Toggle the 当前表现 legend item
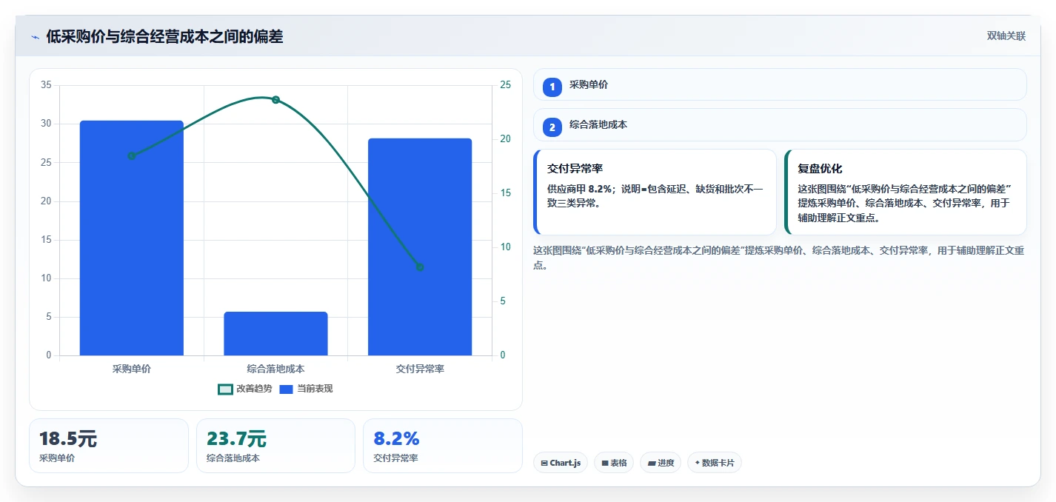1056x502 pixels. pyautogui.click(x=306, y=389)
